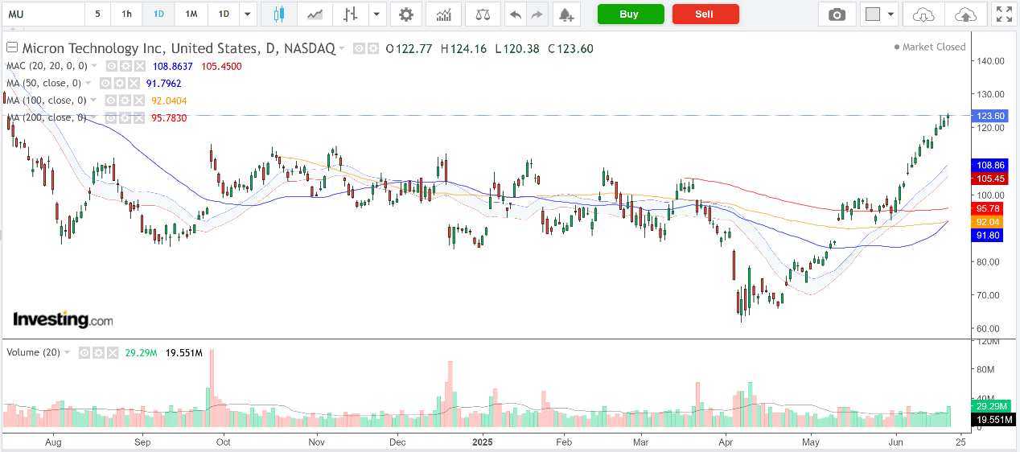Open settings gear for Volume (20)
The image size is (1020, 452).
pyautogui.click(x=97, y=352)
